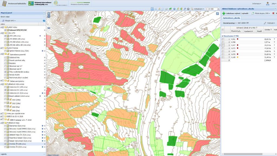Collapse the right Aktivní lokalizace panel
This screenshot has width=277, height=156.
tap(275, 9)
